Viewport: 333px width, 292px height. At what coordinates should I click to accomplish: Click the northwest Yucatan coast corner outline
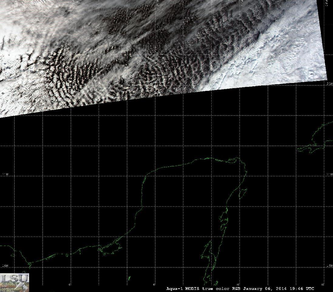coord(147,176)
